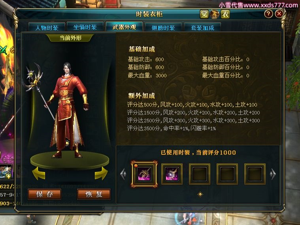The image size is (300, 225).
Task: Switch to 人物时装 tab
Action: click(47, 27)
